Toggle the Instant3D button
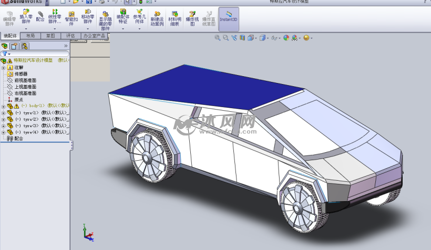Viewport: 431px width, 250px height. coord(229,19)
